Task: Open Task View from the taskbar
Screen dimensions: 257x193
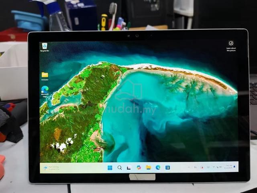Action: pos(129,168)
